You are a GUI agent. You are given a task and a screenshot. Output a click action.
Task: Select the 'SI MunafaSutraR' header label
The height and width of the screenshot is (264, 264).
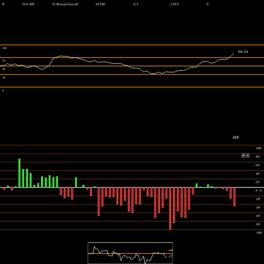coord(65,4)
